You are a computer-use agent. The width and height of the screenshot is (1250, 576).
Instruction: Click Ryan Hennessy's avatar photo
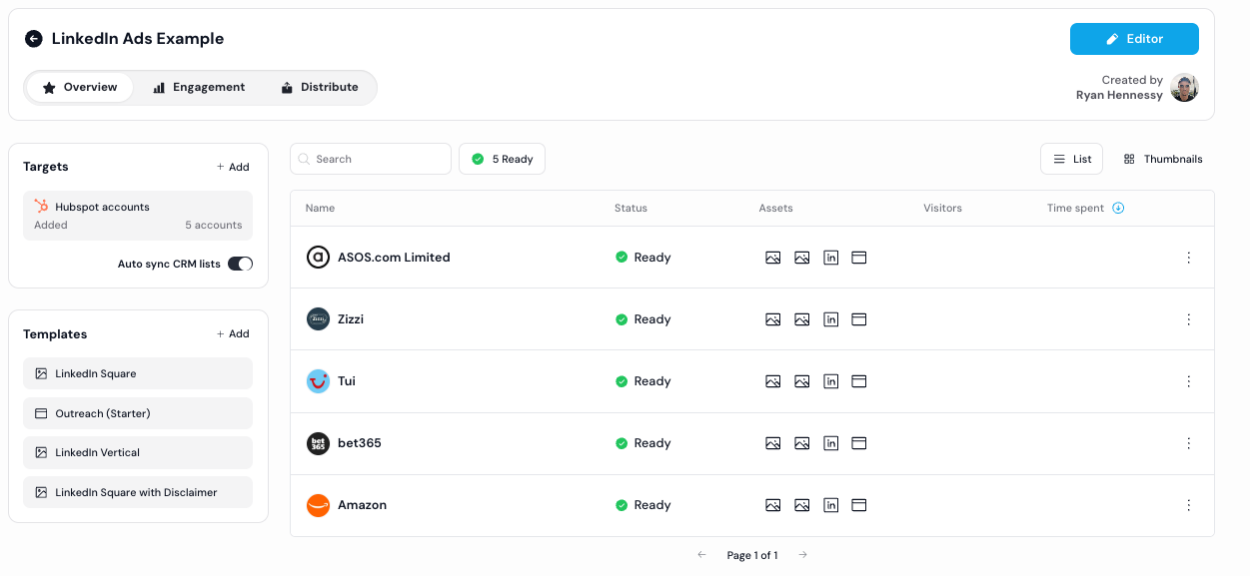(x=1184, y=88)
